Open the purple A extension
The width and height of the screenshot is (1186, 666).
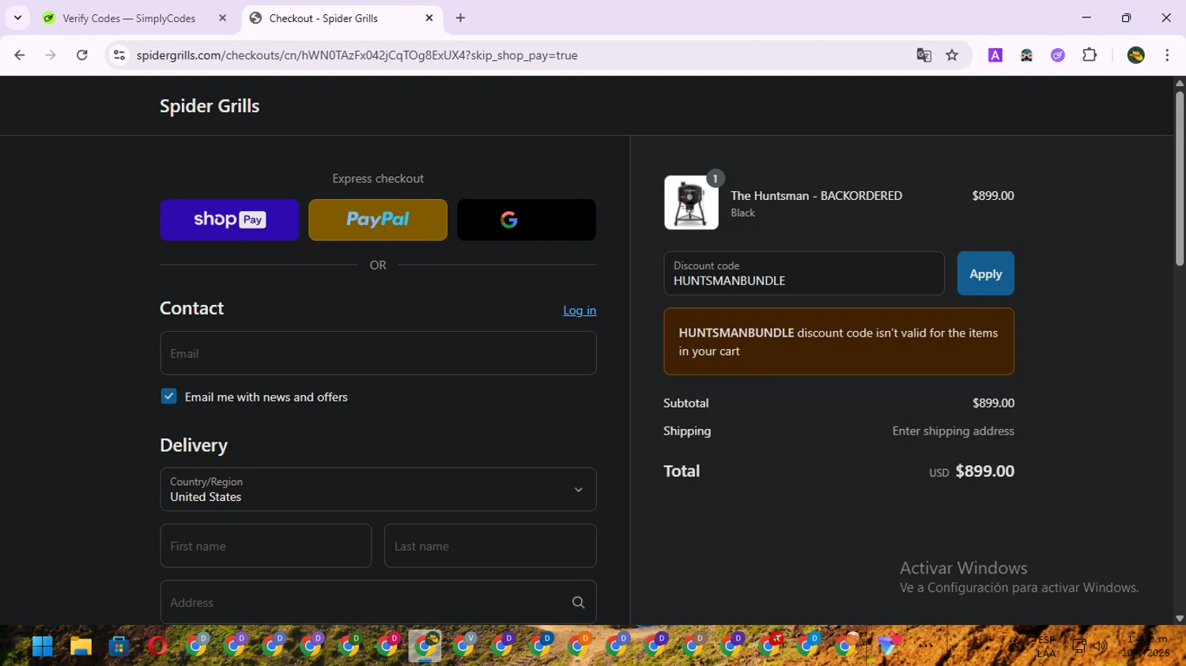tap(995, 55)
